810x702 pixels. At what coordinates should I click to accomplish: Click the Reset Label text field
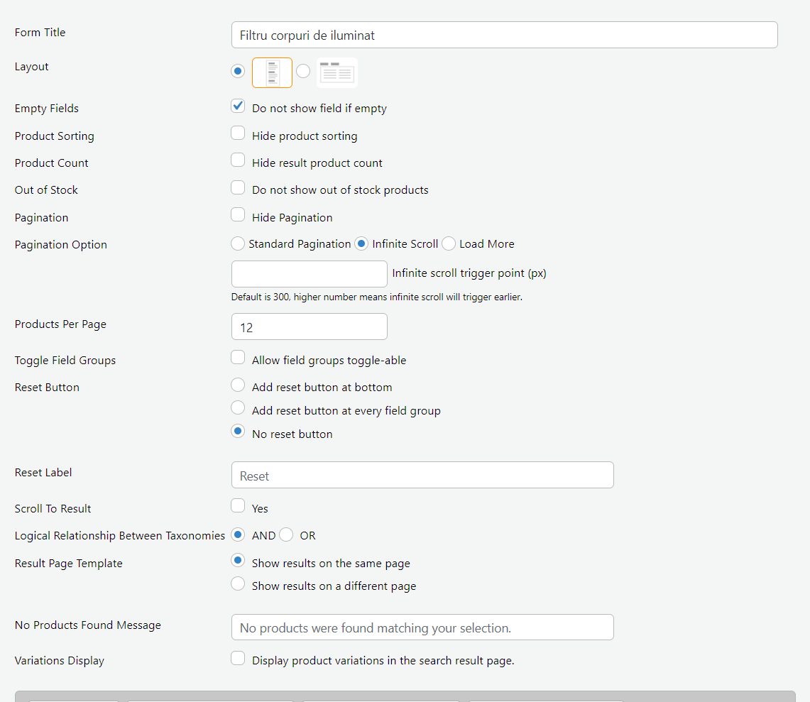click(x=422, y=475)
